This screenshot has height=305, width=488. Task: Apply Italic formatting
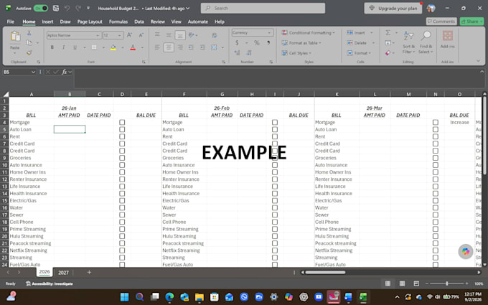(x=63, y=47)
